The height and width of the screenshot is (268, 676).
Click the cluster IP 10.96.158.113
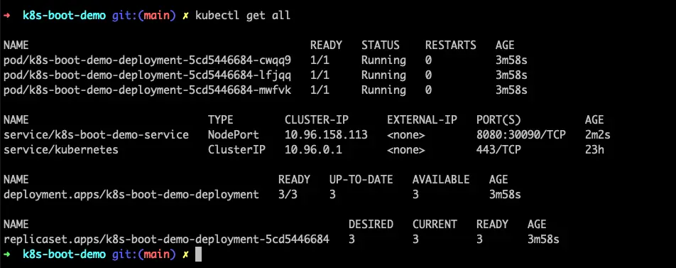pos(327,135)
